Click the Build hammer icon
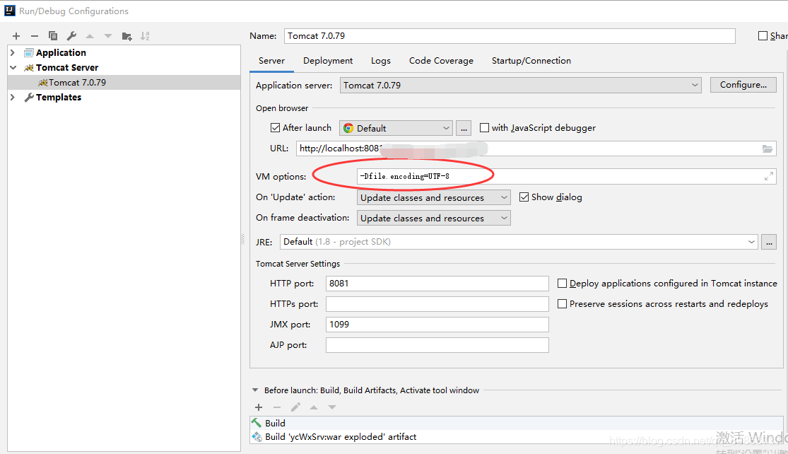 tap(257, 423)
